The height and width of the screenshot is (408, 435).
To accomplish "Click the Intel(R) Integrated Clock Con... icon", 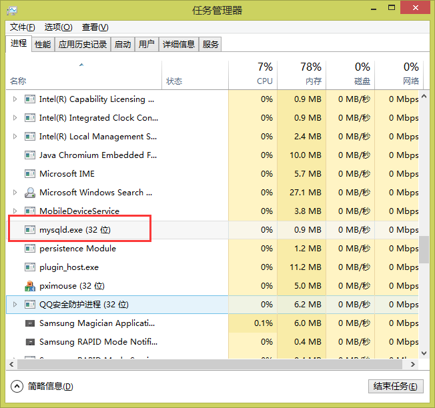I will coord(30,118).
